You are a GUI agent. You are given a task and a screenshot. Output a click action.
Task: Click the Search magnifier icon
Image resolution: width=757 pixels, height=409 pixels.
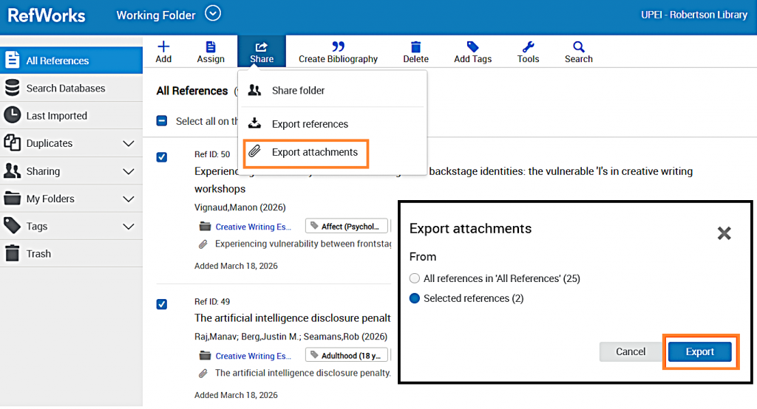(x=578, y=47)
